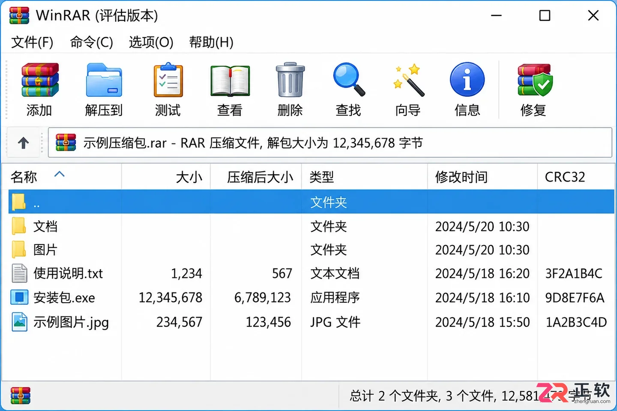Click CRC32 value 9D8E7F6A
Screen dimensions: 617x411
pos(575,298)
